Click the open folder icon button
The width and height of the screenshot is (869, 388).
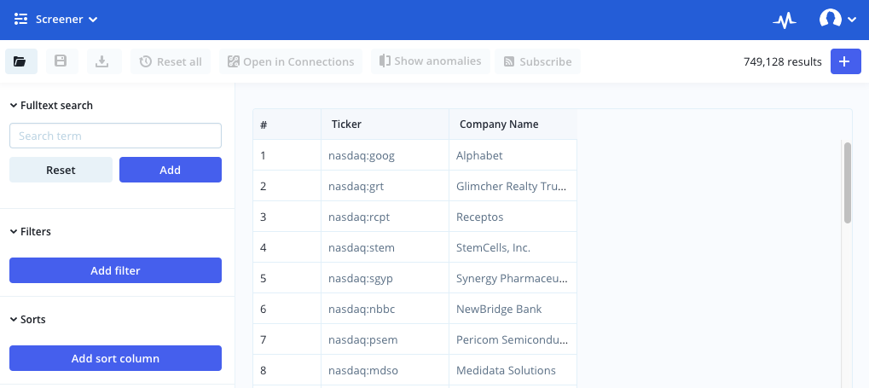coord(21,61)
